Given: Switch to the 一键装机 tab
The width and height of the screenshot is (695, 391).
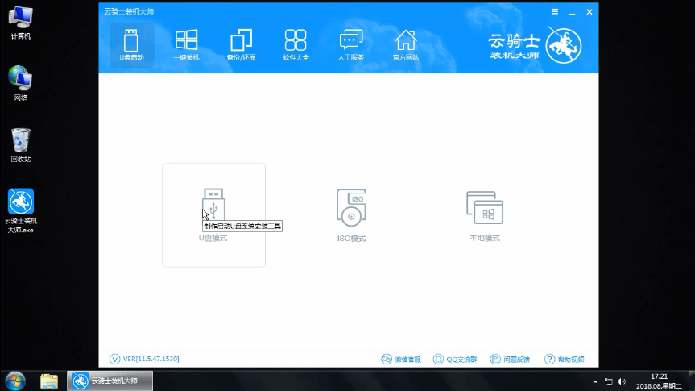Looking at the screenshot, I should 186,45.
